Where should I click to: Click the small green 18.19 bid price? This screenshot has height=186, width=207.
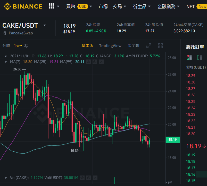click(191, 155)
